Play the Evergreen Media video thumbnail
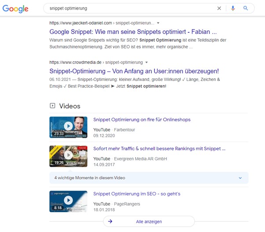265x232 pixels. [68, 155]
